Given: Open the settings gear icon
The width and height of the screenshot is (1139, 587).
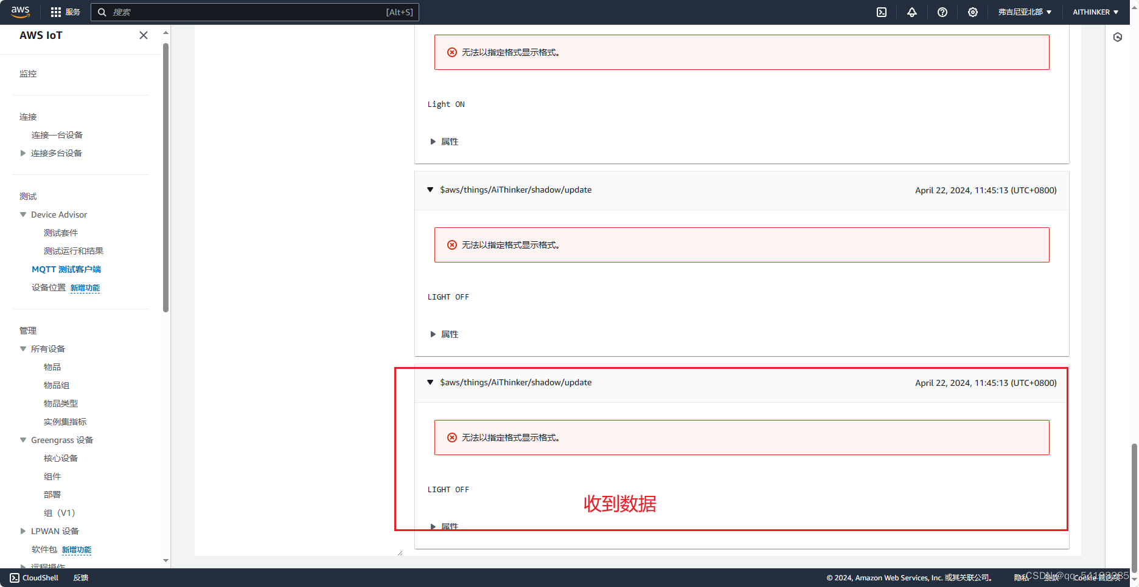Looking at the screenshot, I should click(x=973, y=12).
